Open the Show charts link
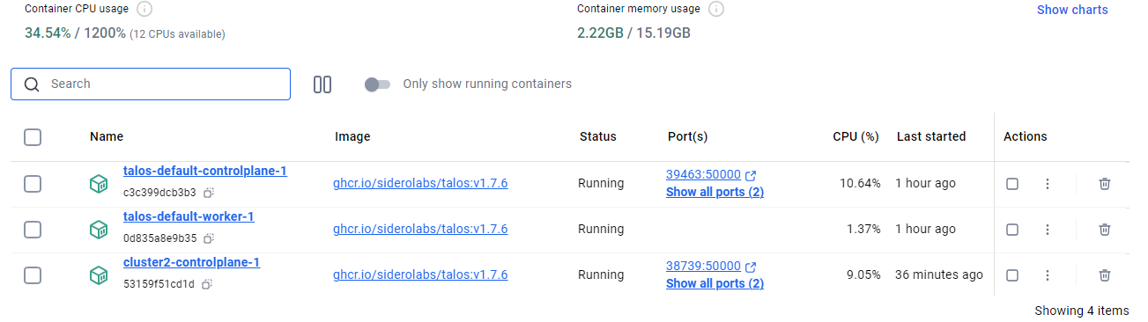The width and height of the screenshot is (1148, 322). coord(1072,10)
